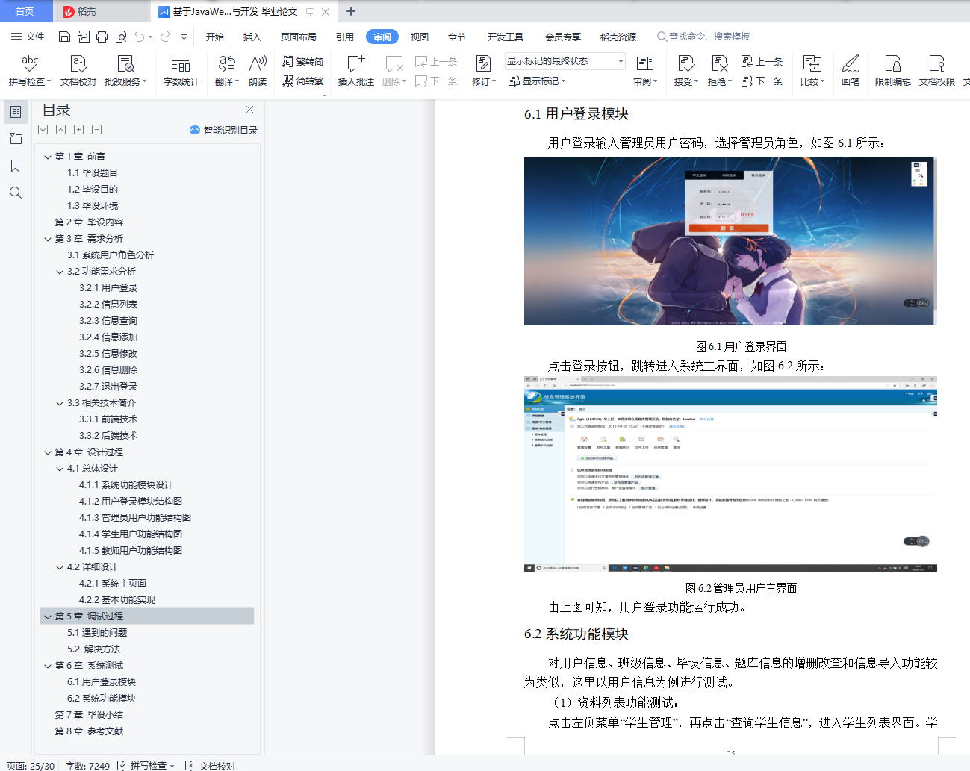Switch to the 首页 tab
The width and height of the screenshot is (970, 771).
(x=25, y=11)
